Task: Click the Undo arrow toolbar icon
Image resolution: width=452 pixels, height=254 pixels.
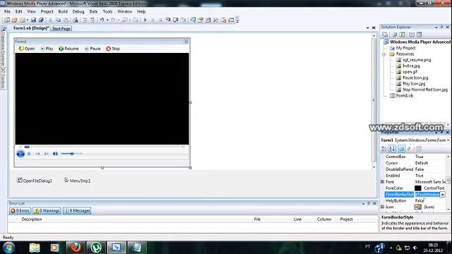Action: pos(102,20)
